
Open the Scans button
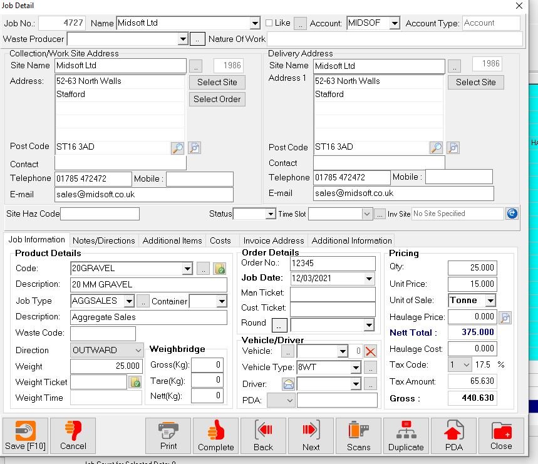pos(358,436)
